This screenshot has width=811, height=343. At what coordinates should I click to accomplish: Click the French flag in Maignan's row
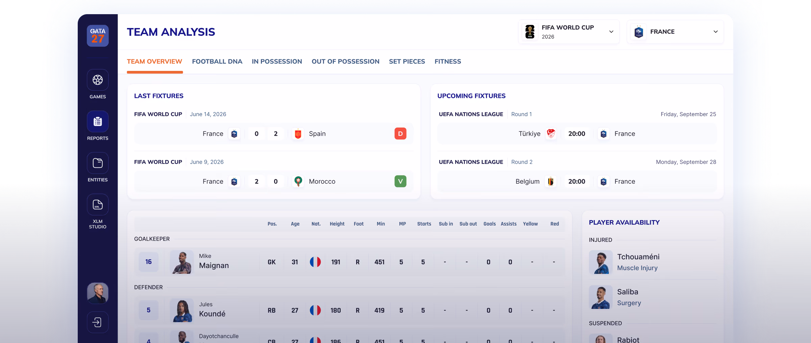click(315, 262)
